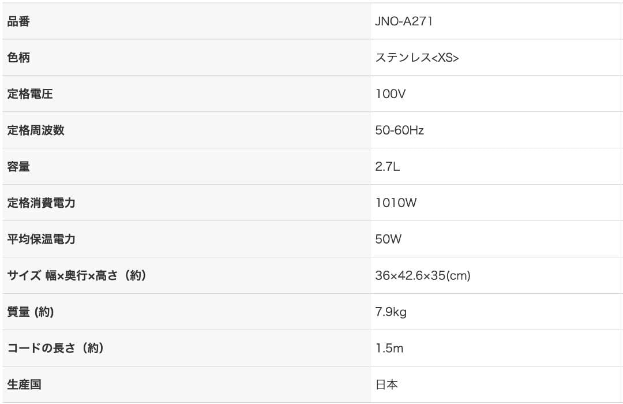Click the 色柄 row label
This screenshot has height=404, width=623.
(x=18, y=58)
